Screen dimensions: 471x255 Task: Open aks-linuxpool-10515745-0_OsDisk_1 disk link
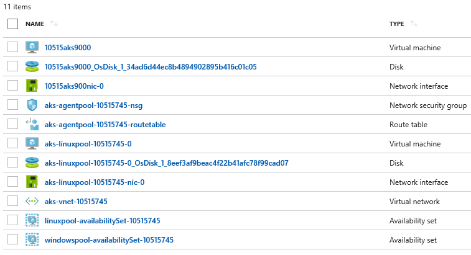[x=166, y=163]
